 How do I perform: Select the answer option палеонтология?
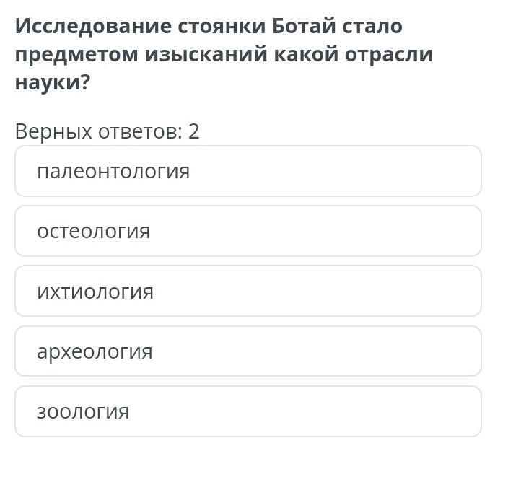pos(248,171)
